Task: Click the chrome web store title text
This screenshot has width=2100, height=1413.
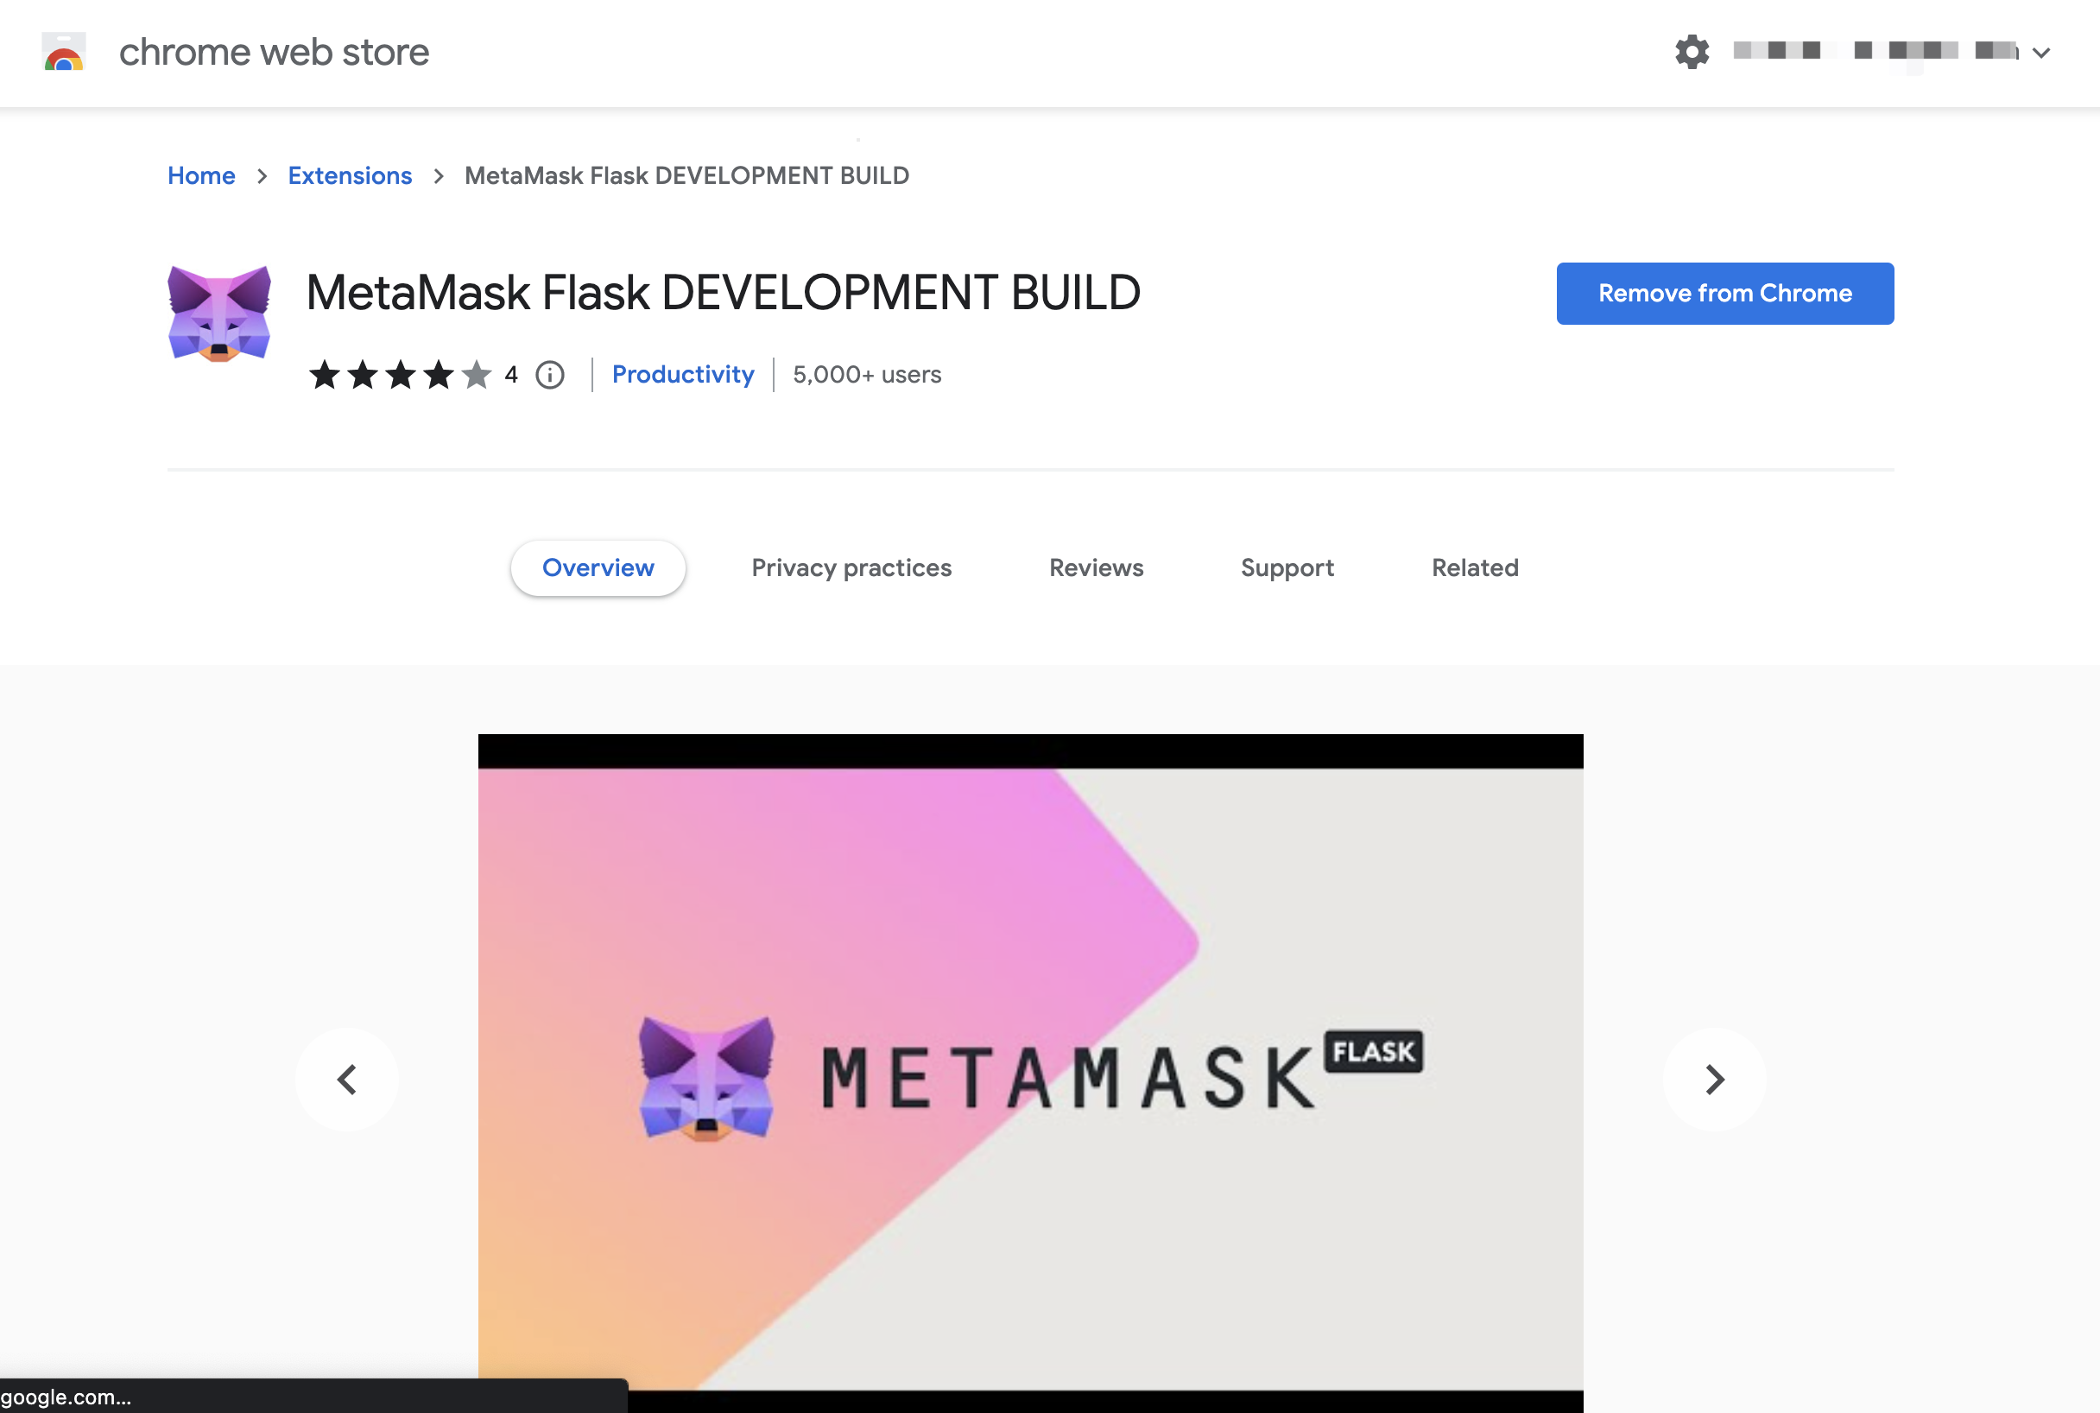Action: coord(274,53)
